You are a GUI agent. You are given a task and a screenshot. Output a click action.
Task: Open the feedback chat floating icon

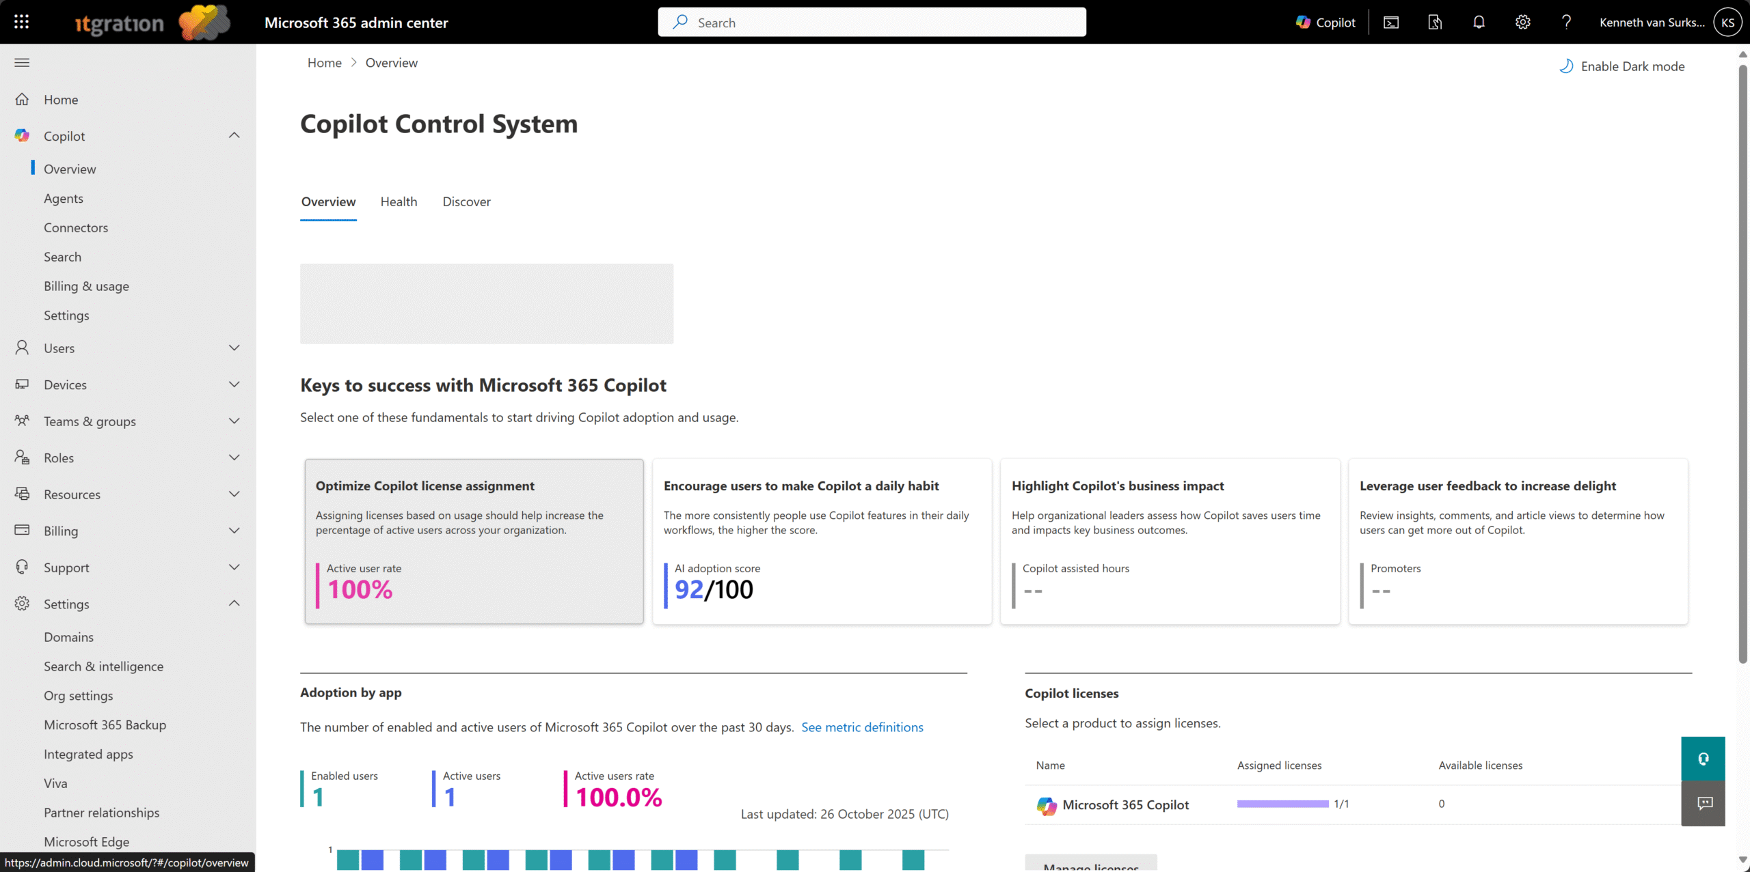pyautogui.click(x=1704, y=804)
